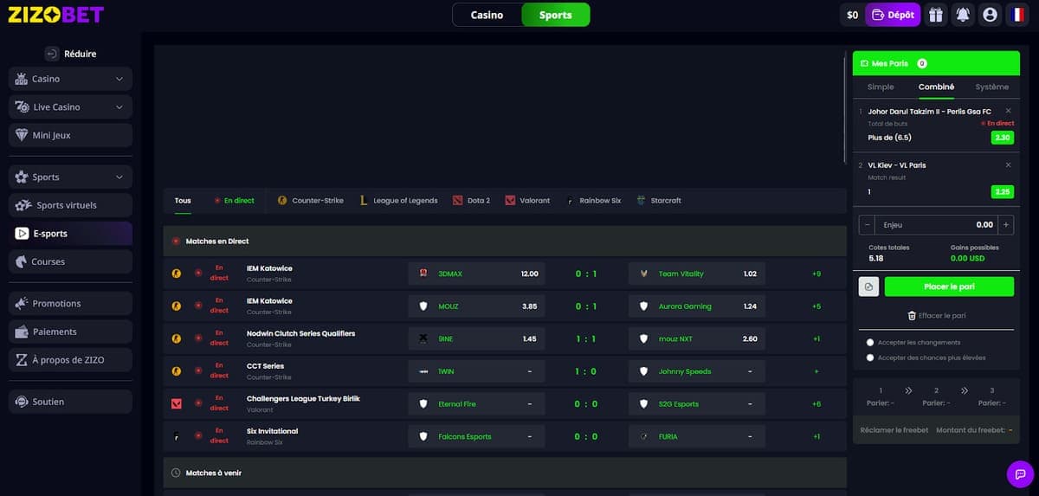Change language via French flag icon
The width and height of the screenshot is (1039, 496).
pos(1016,15)
